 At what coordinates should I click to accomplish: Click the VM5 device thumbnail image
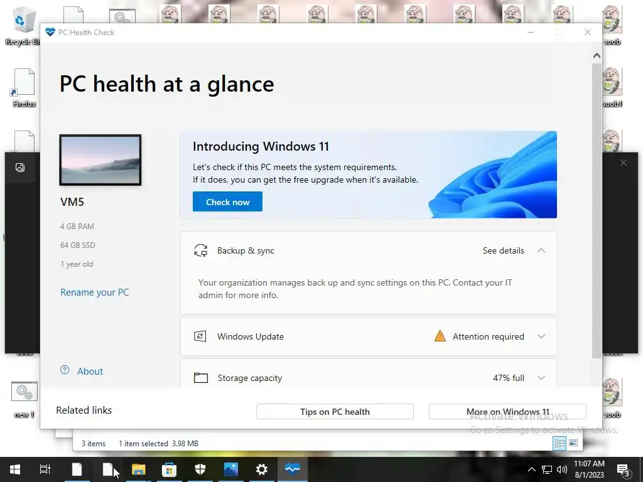pos(100,160)
